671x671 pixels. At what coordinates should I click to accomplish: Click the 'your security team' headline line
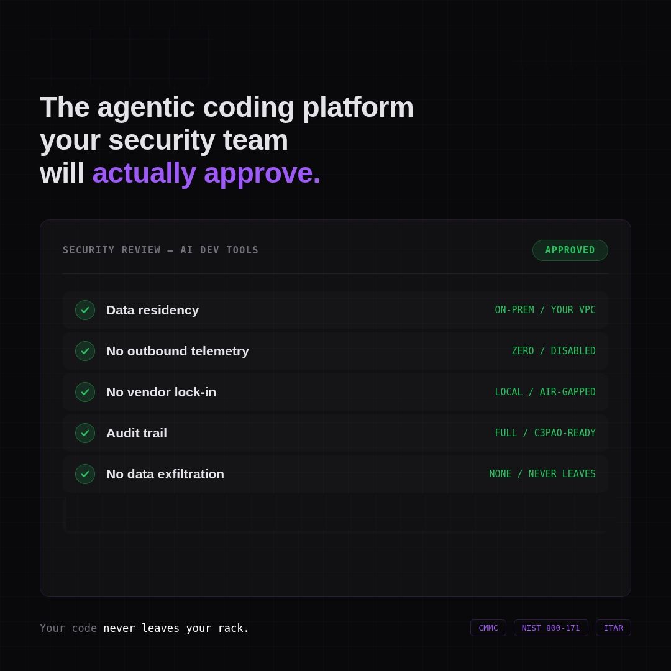coord(164,140)
